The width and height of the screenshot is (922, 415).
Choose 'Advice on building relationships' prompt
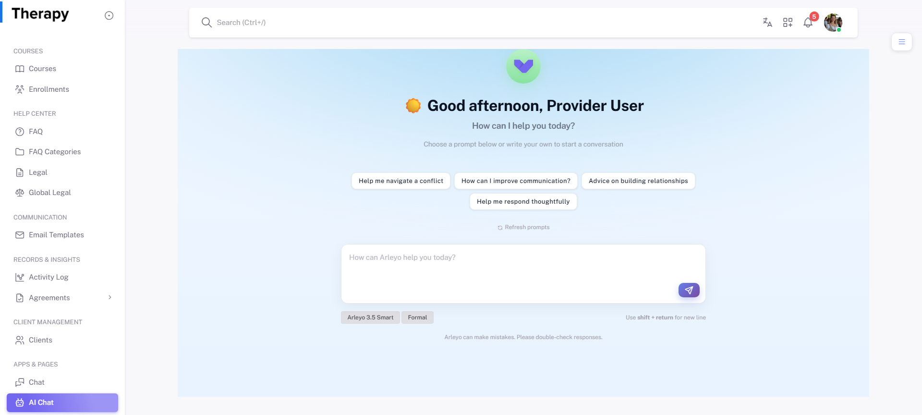(638, 181)
